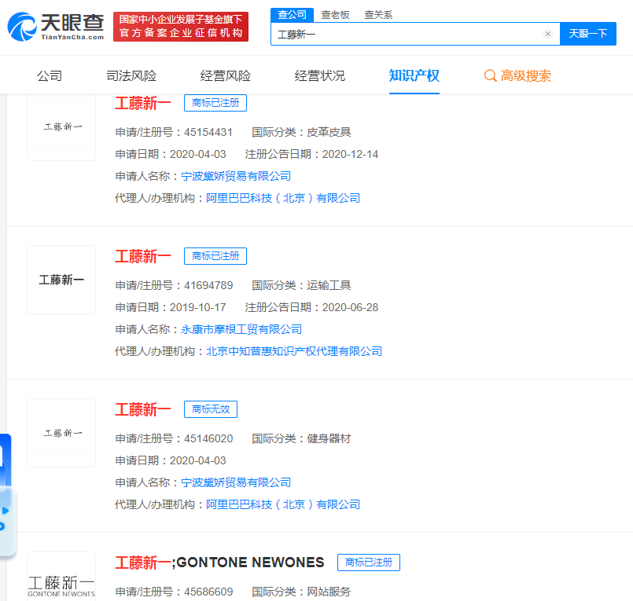Viewport: 633px width, 601px height.
Task: Click the 国际分类：网站服务 text
Action: point(301,592)
